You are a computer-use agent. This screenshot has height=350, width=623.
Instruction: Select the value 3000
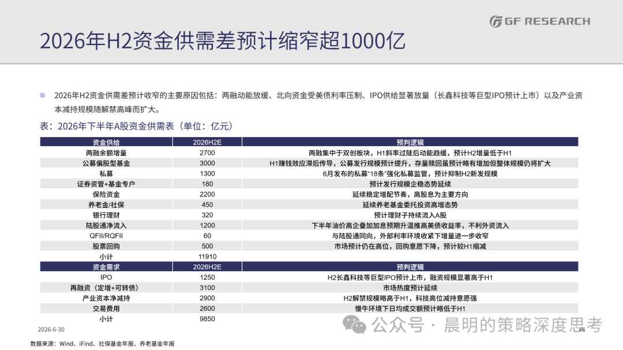[x=207, y=163]
